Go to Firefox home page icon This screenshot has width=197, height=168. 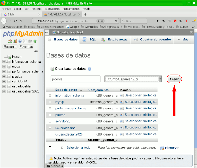coord(21,21)
